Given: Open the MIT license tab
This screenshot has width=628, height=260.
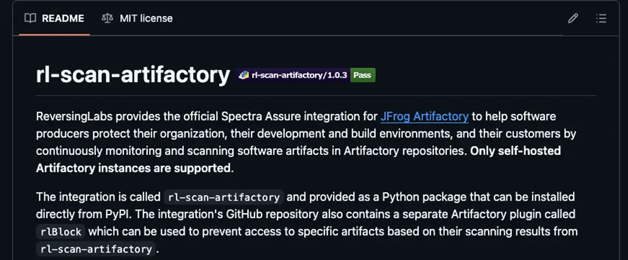Looking at the screenshot, I should pos(137,18).
